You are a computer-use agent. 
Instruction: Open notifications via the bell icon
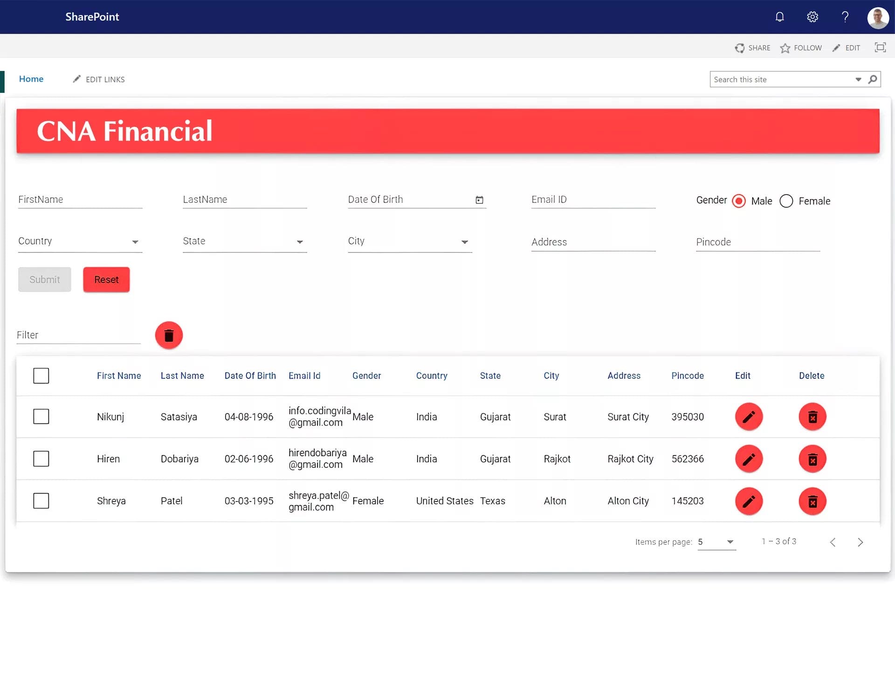coord(779,17)
